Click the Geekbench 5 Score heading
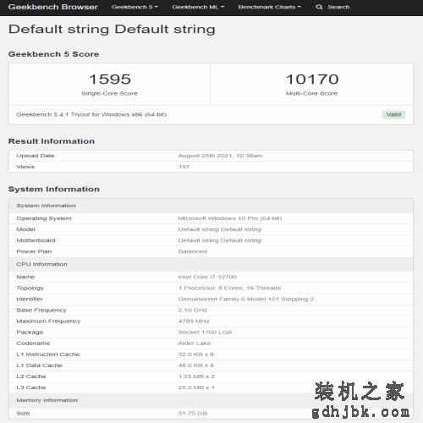This screenshot has width=423, height=423. click(53, 54)
